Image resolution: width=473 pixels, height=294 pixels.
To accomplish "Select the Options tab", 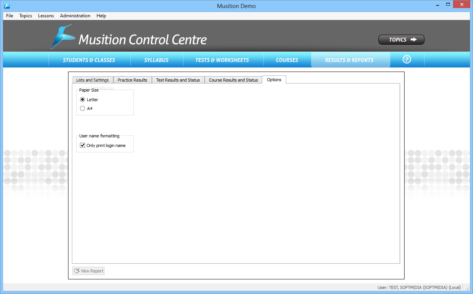I will pos(274,80).
